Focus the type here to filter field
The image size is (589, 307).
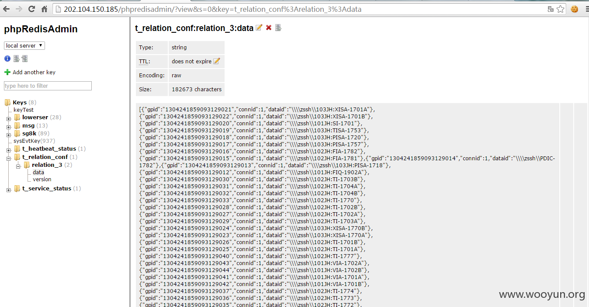tap(48, 86)
